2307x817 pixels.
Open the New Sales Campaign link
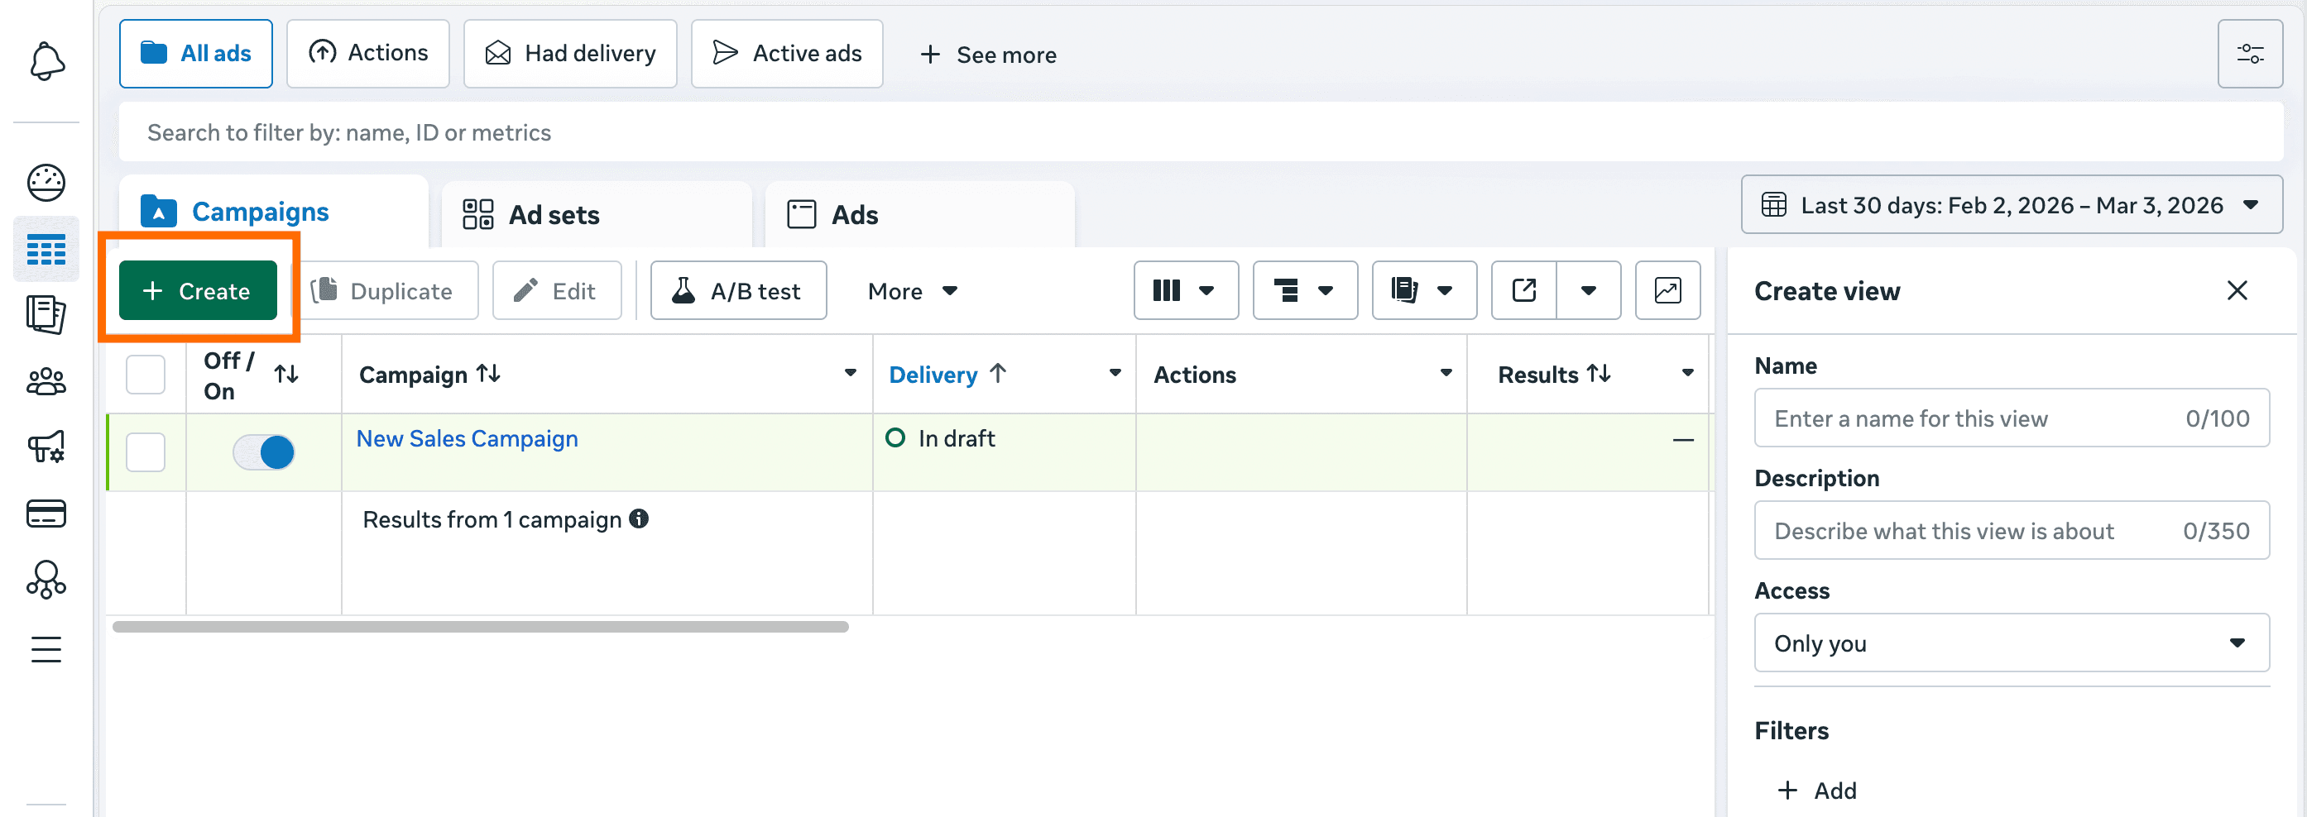click(467, 438)
